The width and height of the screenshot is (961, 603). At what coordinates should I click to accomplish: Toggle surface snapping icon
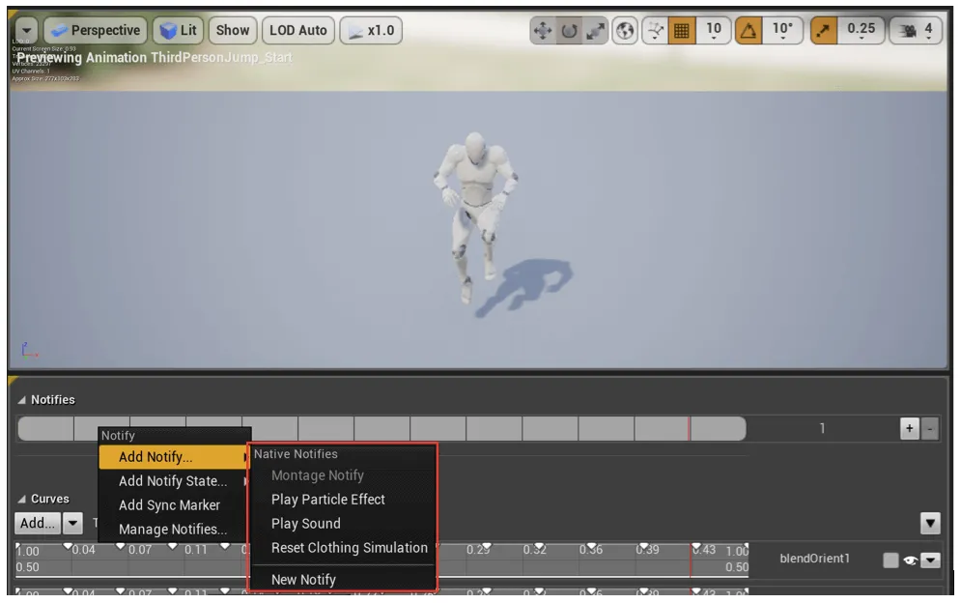pyautogui.click(x=655, y=30)
